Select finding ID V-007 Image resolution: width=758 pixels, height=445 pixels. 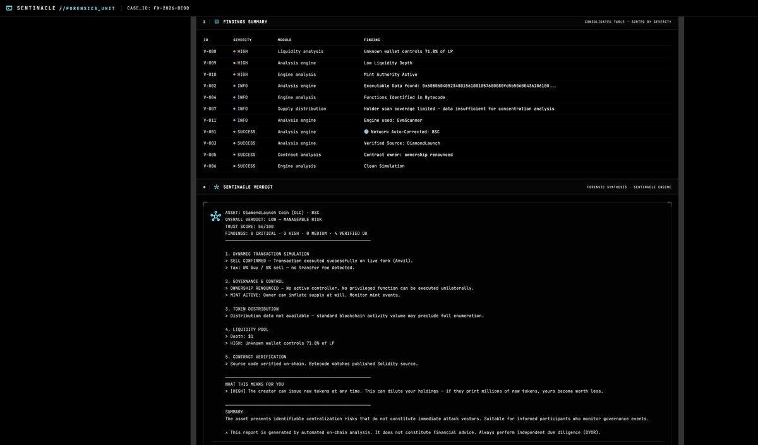[210, 109]
